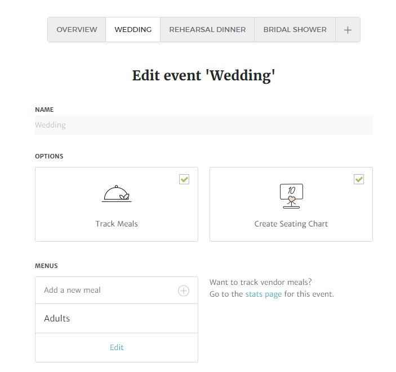Click the table number seating chart icon
Image resolution: width=396 pixels, height=372 pixels.
coord(291,196)
